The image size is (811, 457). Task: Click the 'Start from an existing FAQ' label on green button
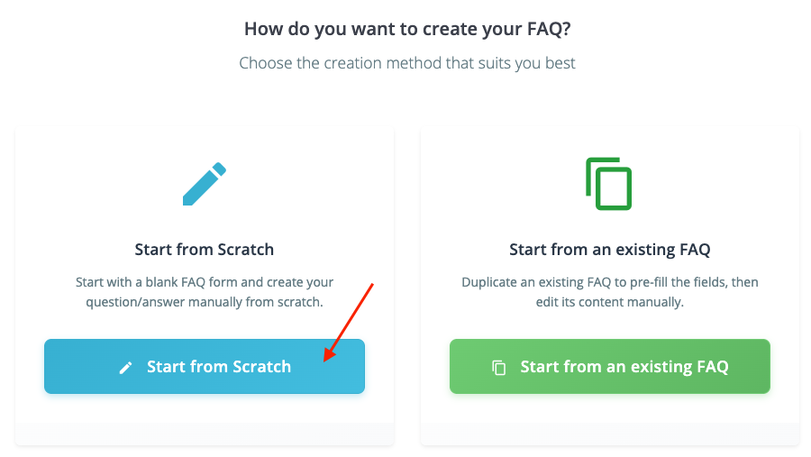624,367
